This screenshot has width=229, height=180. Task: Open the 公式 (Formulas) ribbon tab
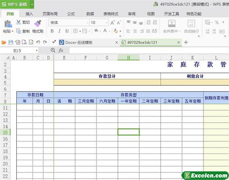pyautogui.click(x=71, y=14)
